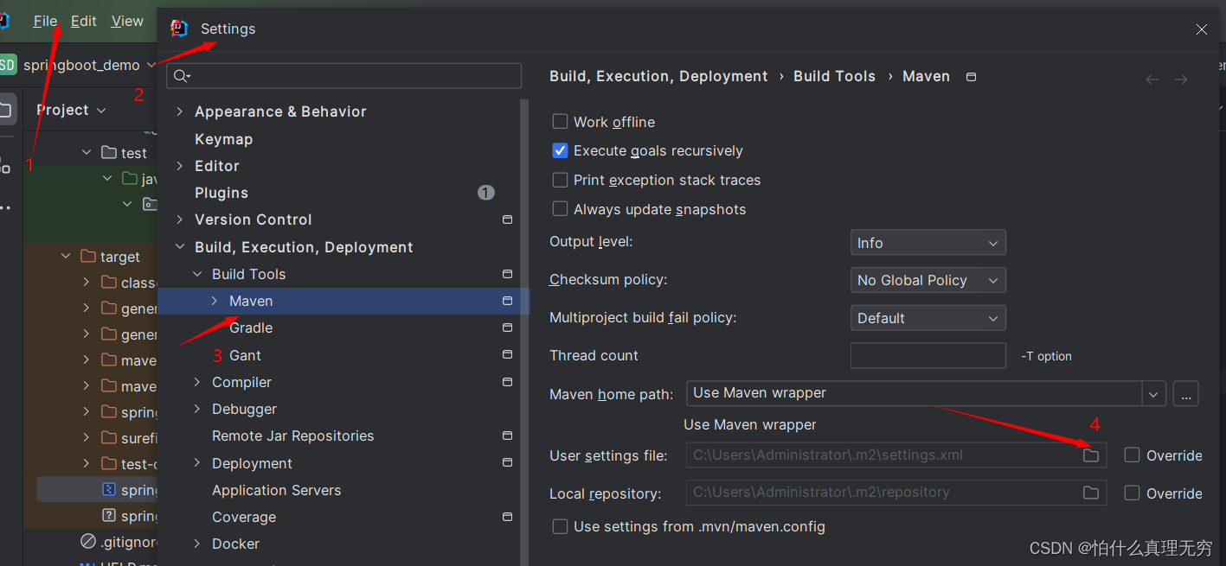The width and height of the screenshot is (1226, 566).
Task: Enable Print exception stack traces
Action: coord(560,180)
